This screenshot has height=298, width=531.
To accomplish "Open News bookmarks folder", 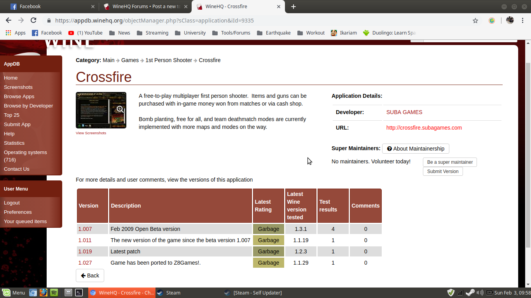I will click(119, 33).
